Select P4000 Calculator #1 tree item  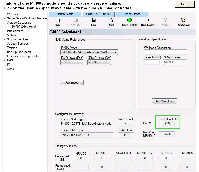coord(25,27)
